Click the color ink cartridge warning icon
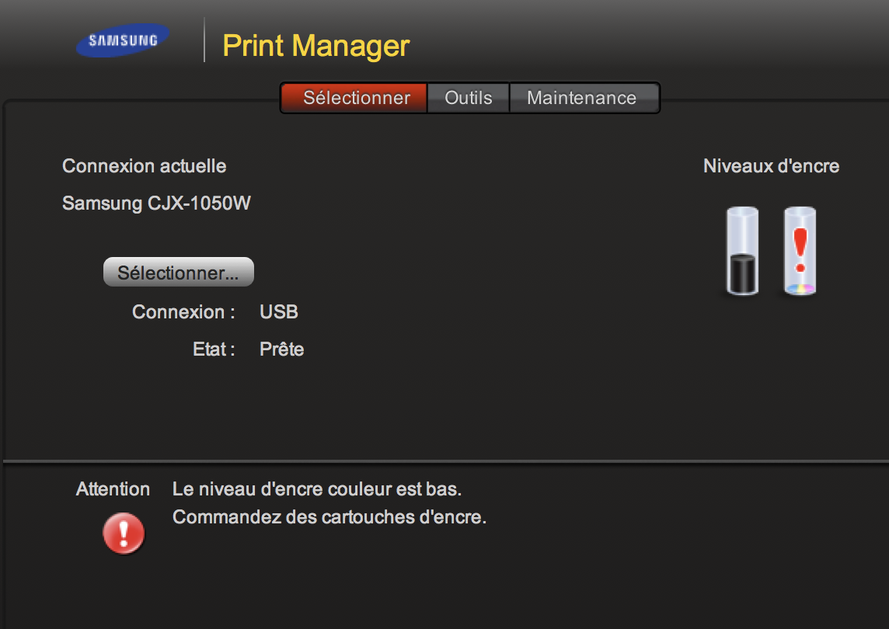Screen dimensions: 889x629 click(x=800, y=252)
